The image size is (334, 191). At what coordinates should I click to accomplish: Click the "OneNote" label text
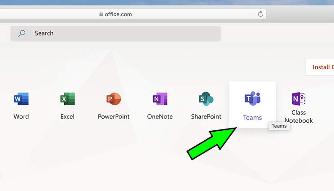160,116
